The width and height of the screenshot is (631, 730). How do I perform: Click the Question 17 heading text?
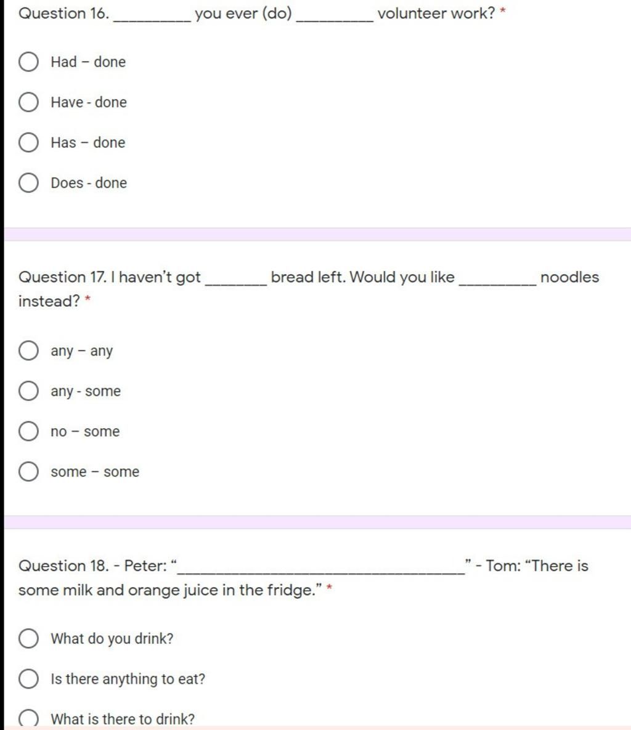point(308,289)
